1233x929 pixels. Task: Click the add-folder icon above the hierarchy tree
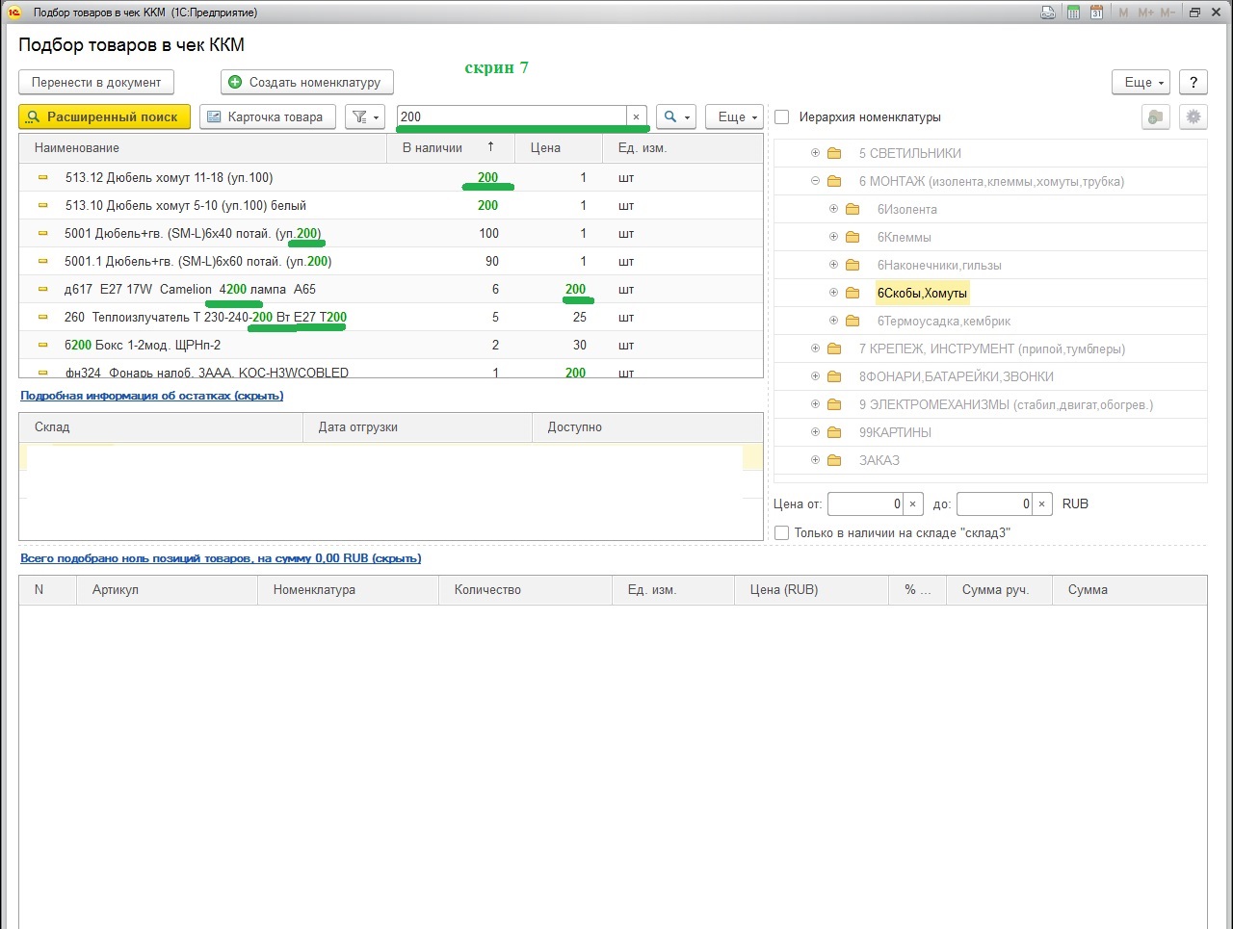1155,116
